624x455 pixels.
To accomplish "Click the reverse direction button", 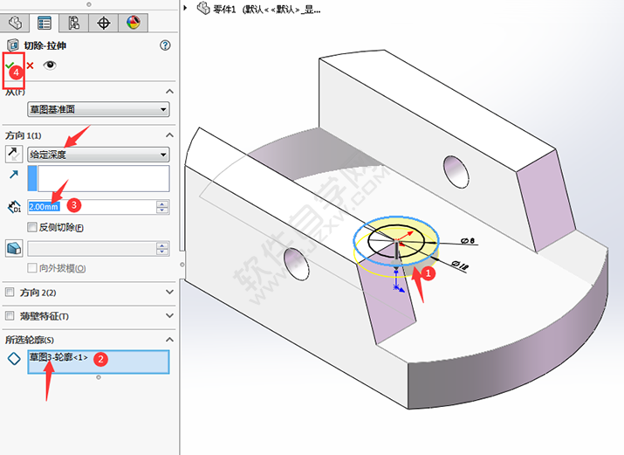I will click(x=14, y=154).
